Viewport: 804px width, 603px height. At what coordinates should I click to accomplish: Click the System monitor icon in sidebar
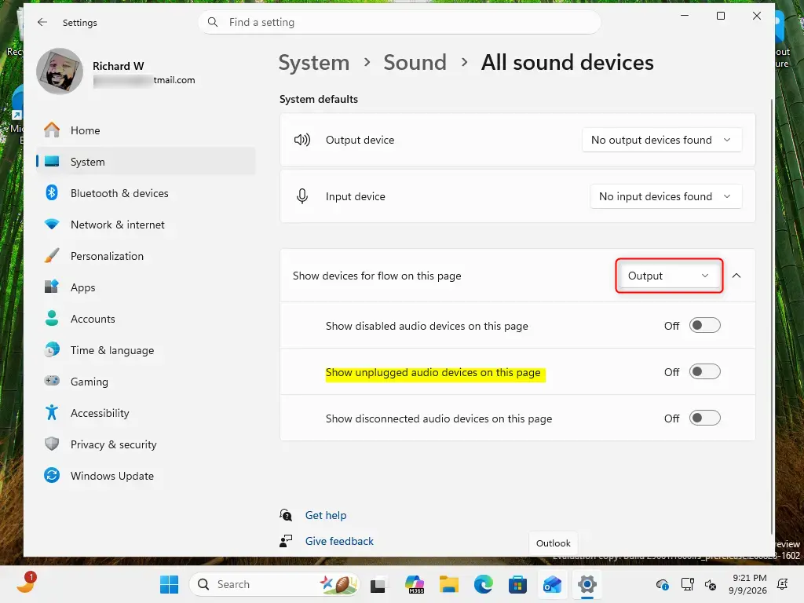point(52,162)
